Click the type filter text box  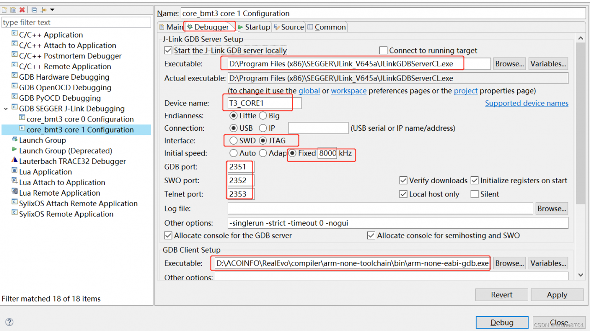76,22
